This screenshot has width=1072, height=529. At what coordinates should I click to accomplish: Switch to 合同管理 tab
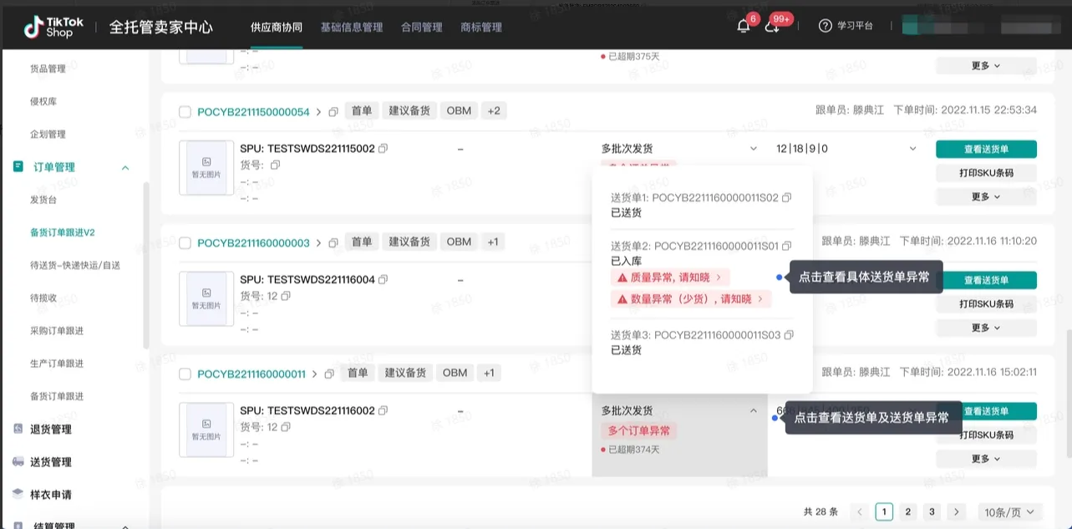422,27
